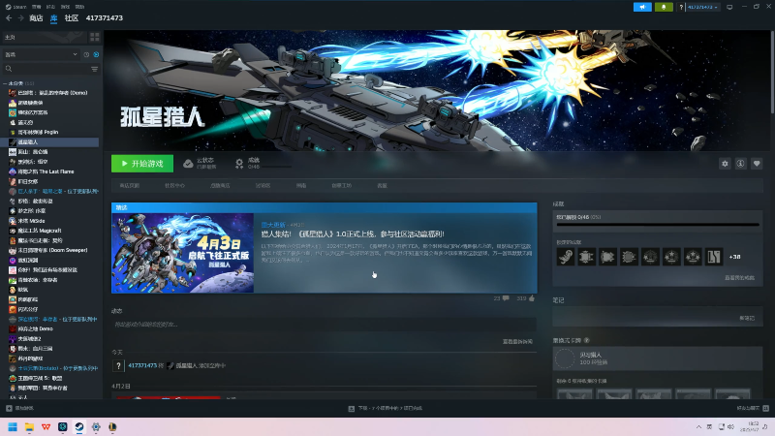The image size is (775, 436).
Task: Open the cloud status icon
Action: pos(188,164)
